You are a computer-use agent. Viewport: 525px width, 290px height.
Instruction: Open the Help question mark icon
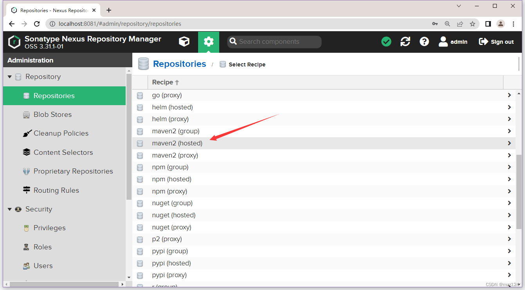424,41
